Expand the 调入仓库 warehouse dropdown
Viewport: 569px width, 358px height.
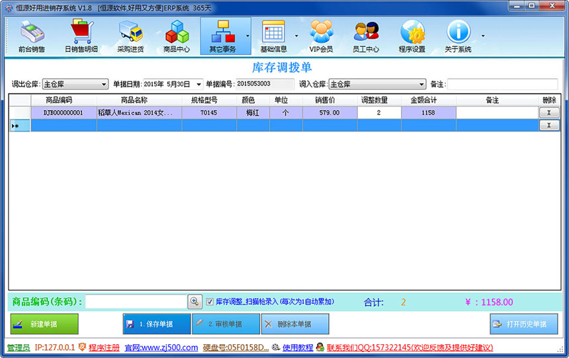click(x=421, y=85)
